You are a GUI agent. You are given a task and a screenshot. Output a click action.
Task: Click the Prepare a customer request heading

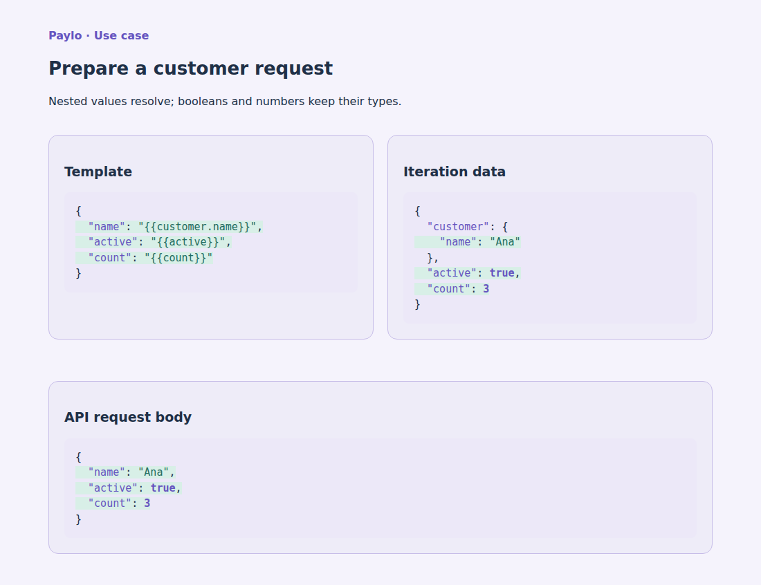[x=191, y=68]
